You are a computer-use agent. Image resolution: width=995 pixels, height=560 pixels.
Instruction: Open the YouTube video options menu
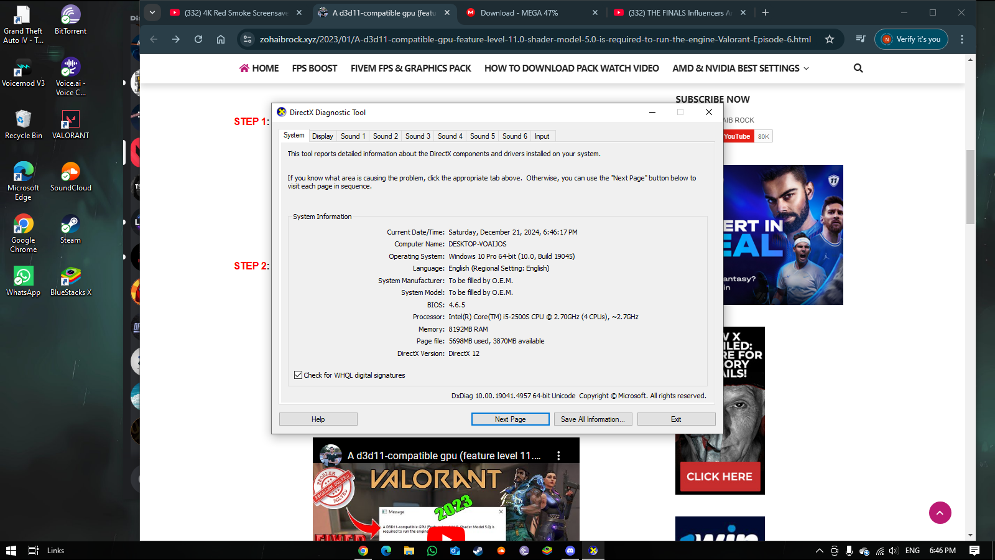pyautogui.click(x=558, y=455)
